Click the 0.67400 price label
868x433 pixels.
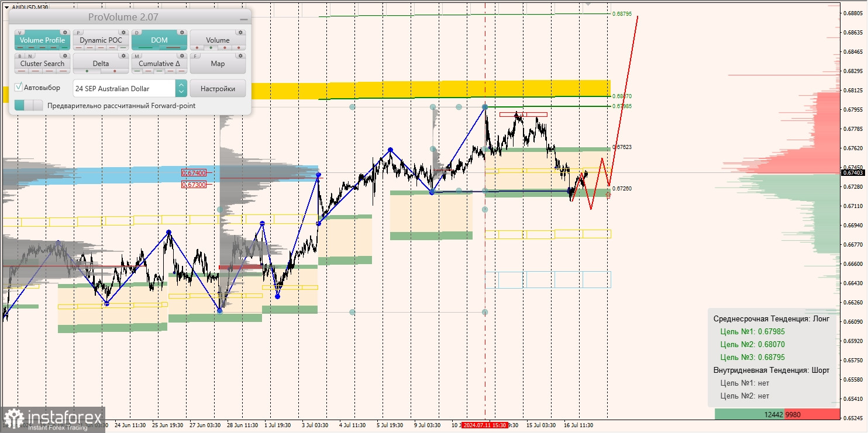click(194, 173)
